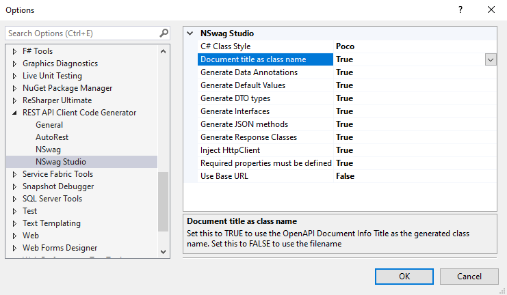
Task: Expand the Text Templating node
Action: point(14,223)
